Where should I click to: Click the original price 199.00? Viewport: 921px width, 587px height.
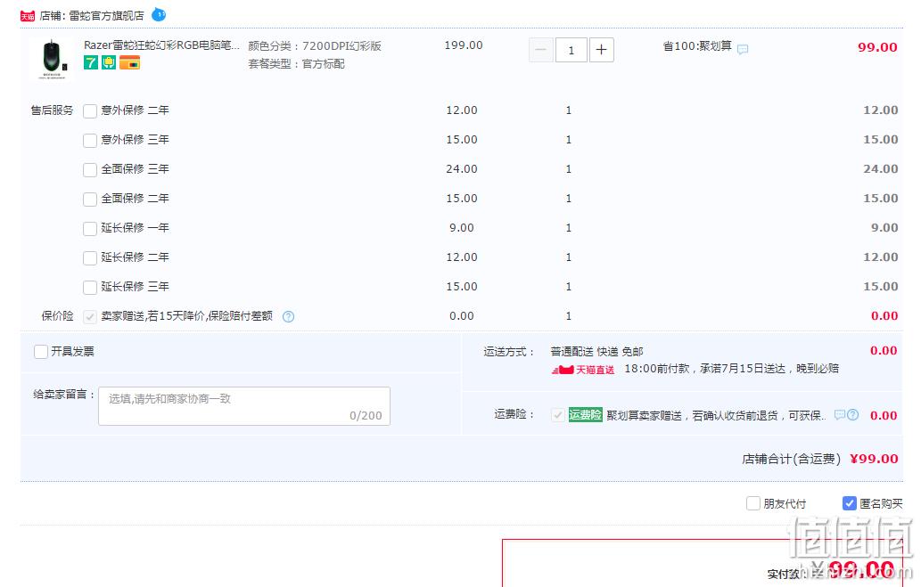[464, 45]
